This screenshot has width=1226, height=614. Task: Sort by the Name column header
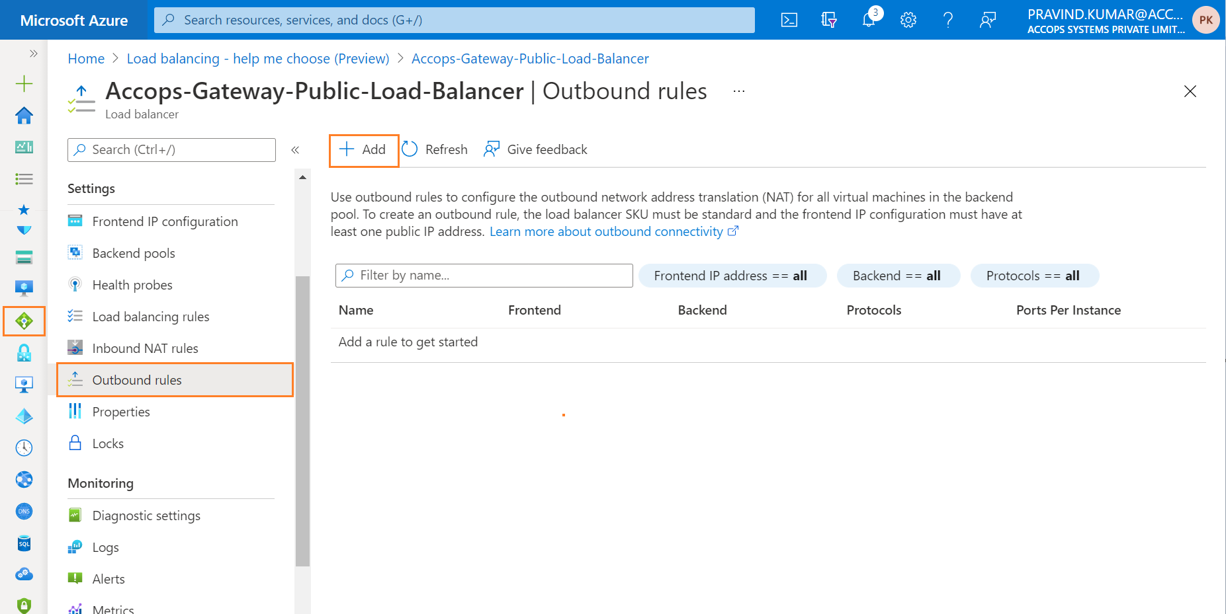356,311
